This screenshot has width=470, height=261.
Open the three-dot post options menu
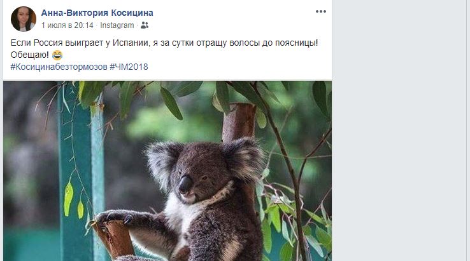320,11
